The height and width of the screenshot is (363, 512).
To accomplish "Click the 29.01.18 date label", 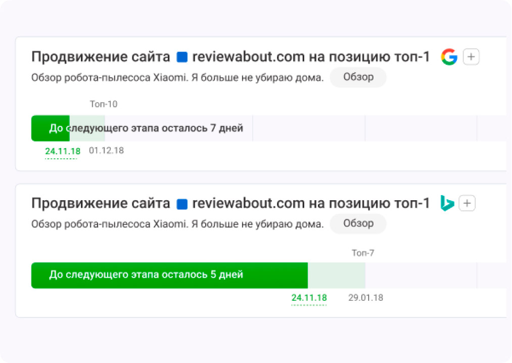I will click(365, 298).
